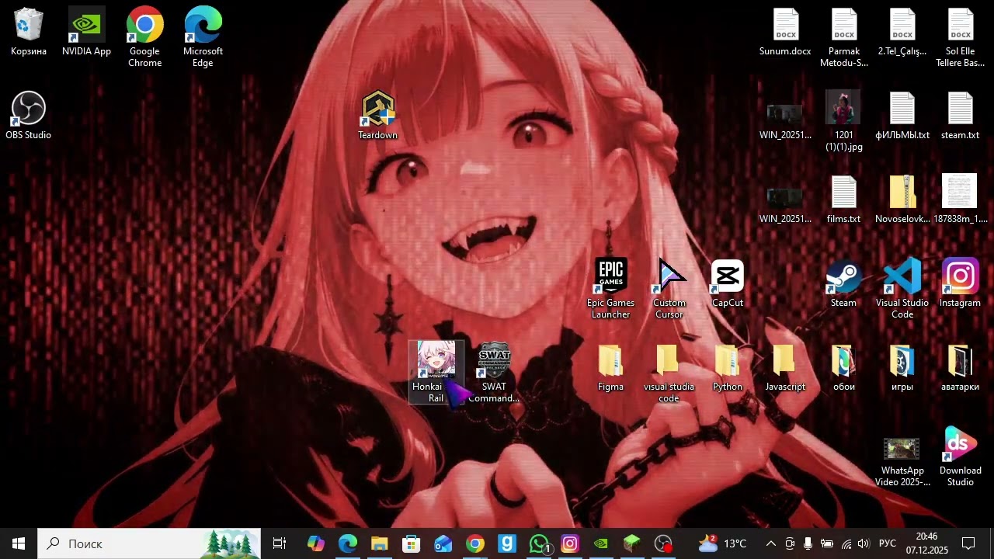994x559 pixels.
Task: Select Parmak Metodu docx file
Action: pyautogui.click(x=843, y=37)
